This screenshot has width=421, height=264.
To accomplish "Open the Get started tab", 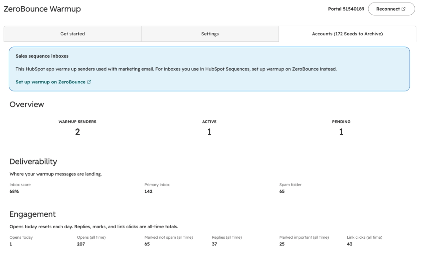I will (72, 34).
